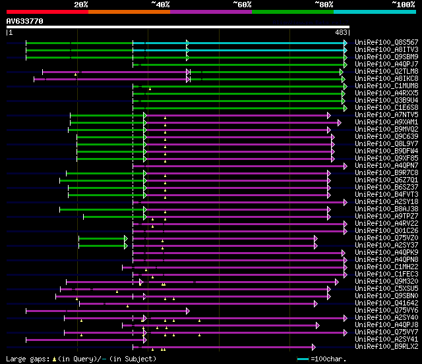422x364 pixels.
Task: Select hit UniRef100_C1MH22
Action: tap(386, 267)
